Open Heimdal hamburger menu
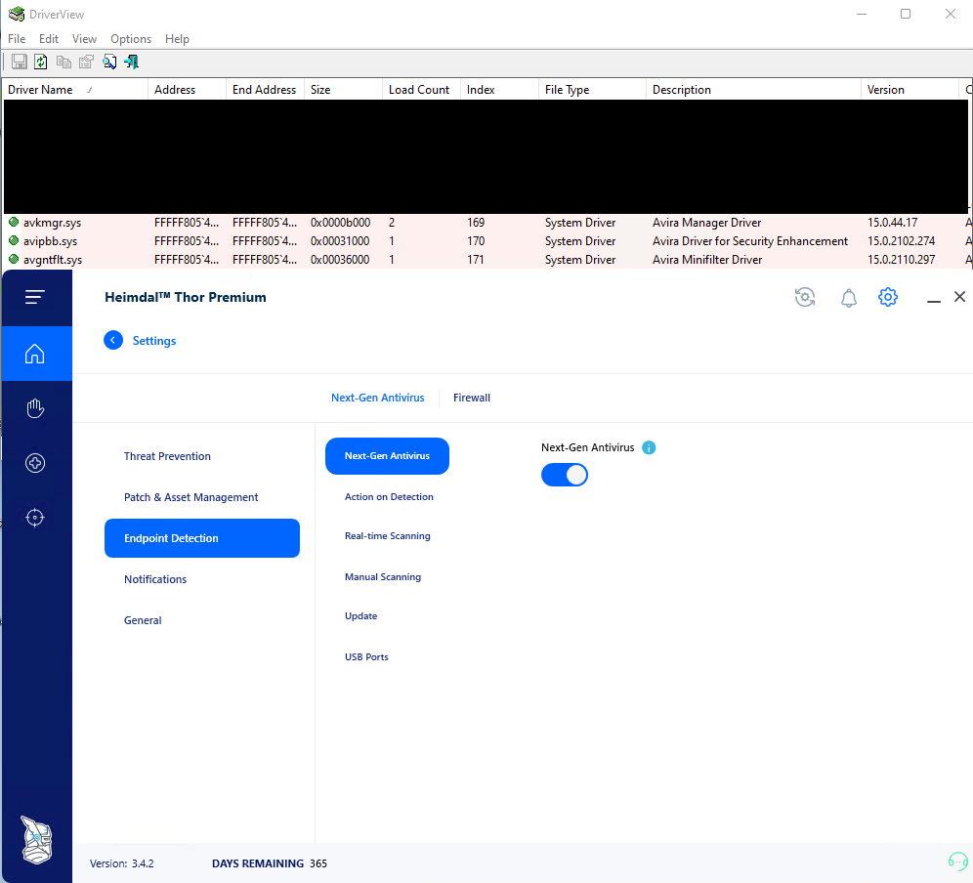Viewport: 973px width, 883px height. click(x=35, y=297)
